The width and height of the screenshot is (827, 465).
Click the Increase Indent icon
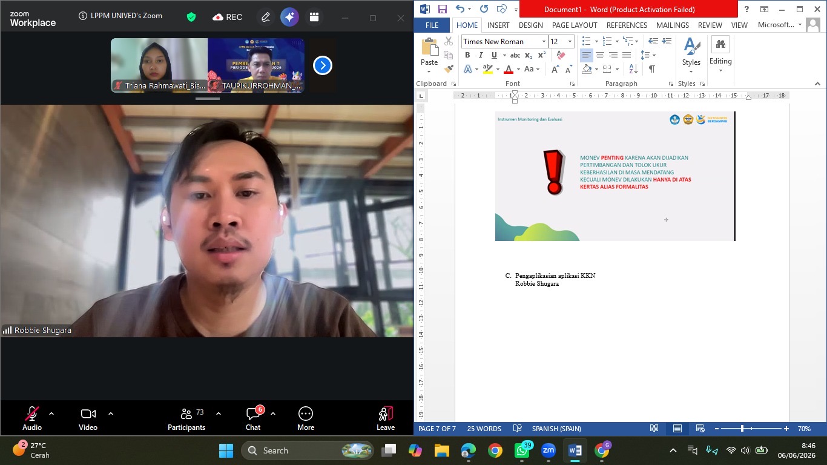click(667, 41)
